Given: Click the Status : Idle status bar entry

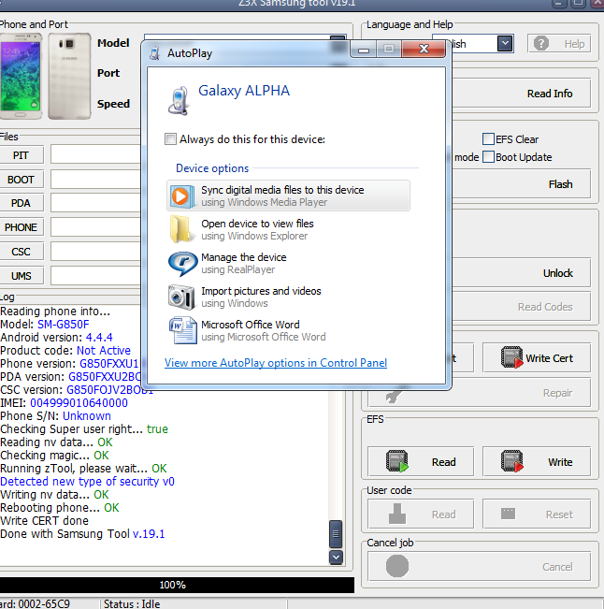Looking at the screenshot, I should (132, 603).
